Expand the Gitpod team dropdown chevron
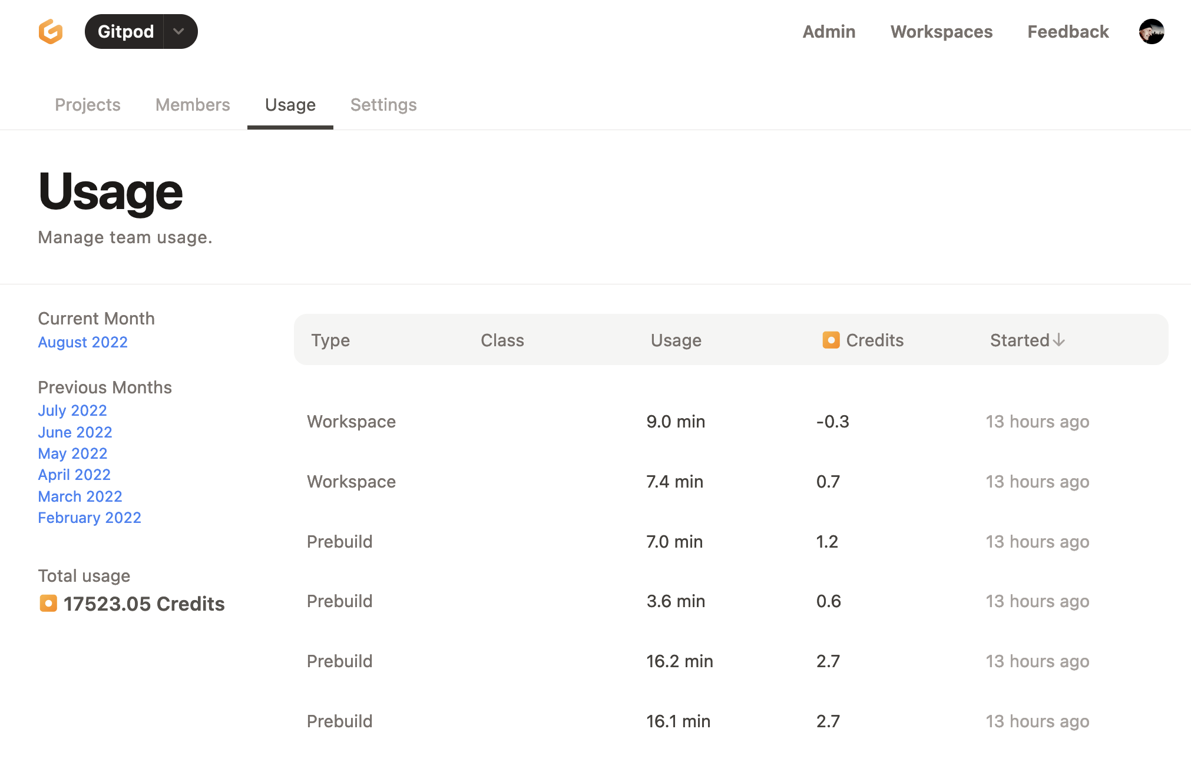This screenshot has height=762, width=1191. pyautogui.click(x=179, y=32)
